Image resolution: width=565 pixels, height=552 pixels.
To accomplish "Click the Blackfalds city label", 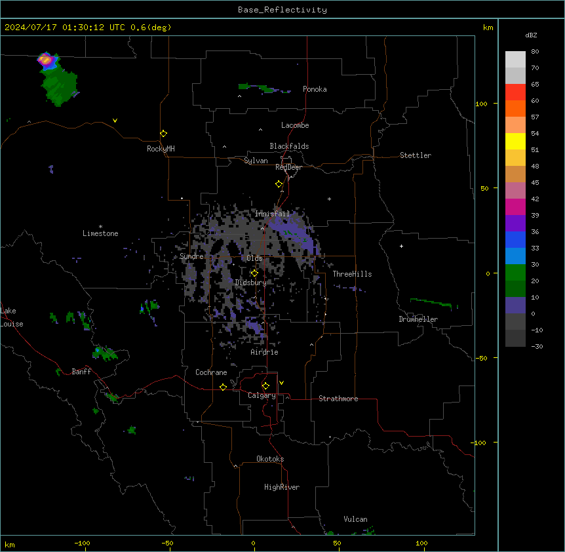I will (x=289, y=146).
